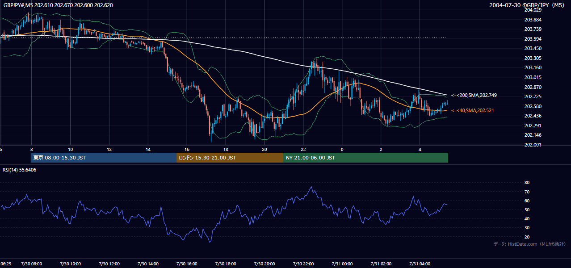
Task: Click the bottom time label 7/30 18:00
Action: (x=226, y=264)
